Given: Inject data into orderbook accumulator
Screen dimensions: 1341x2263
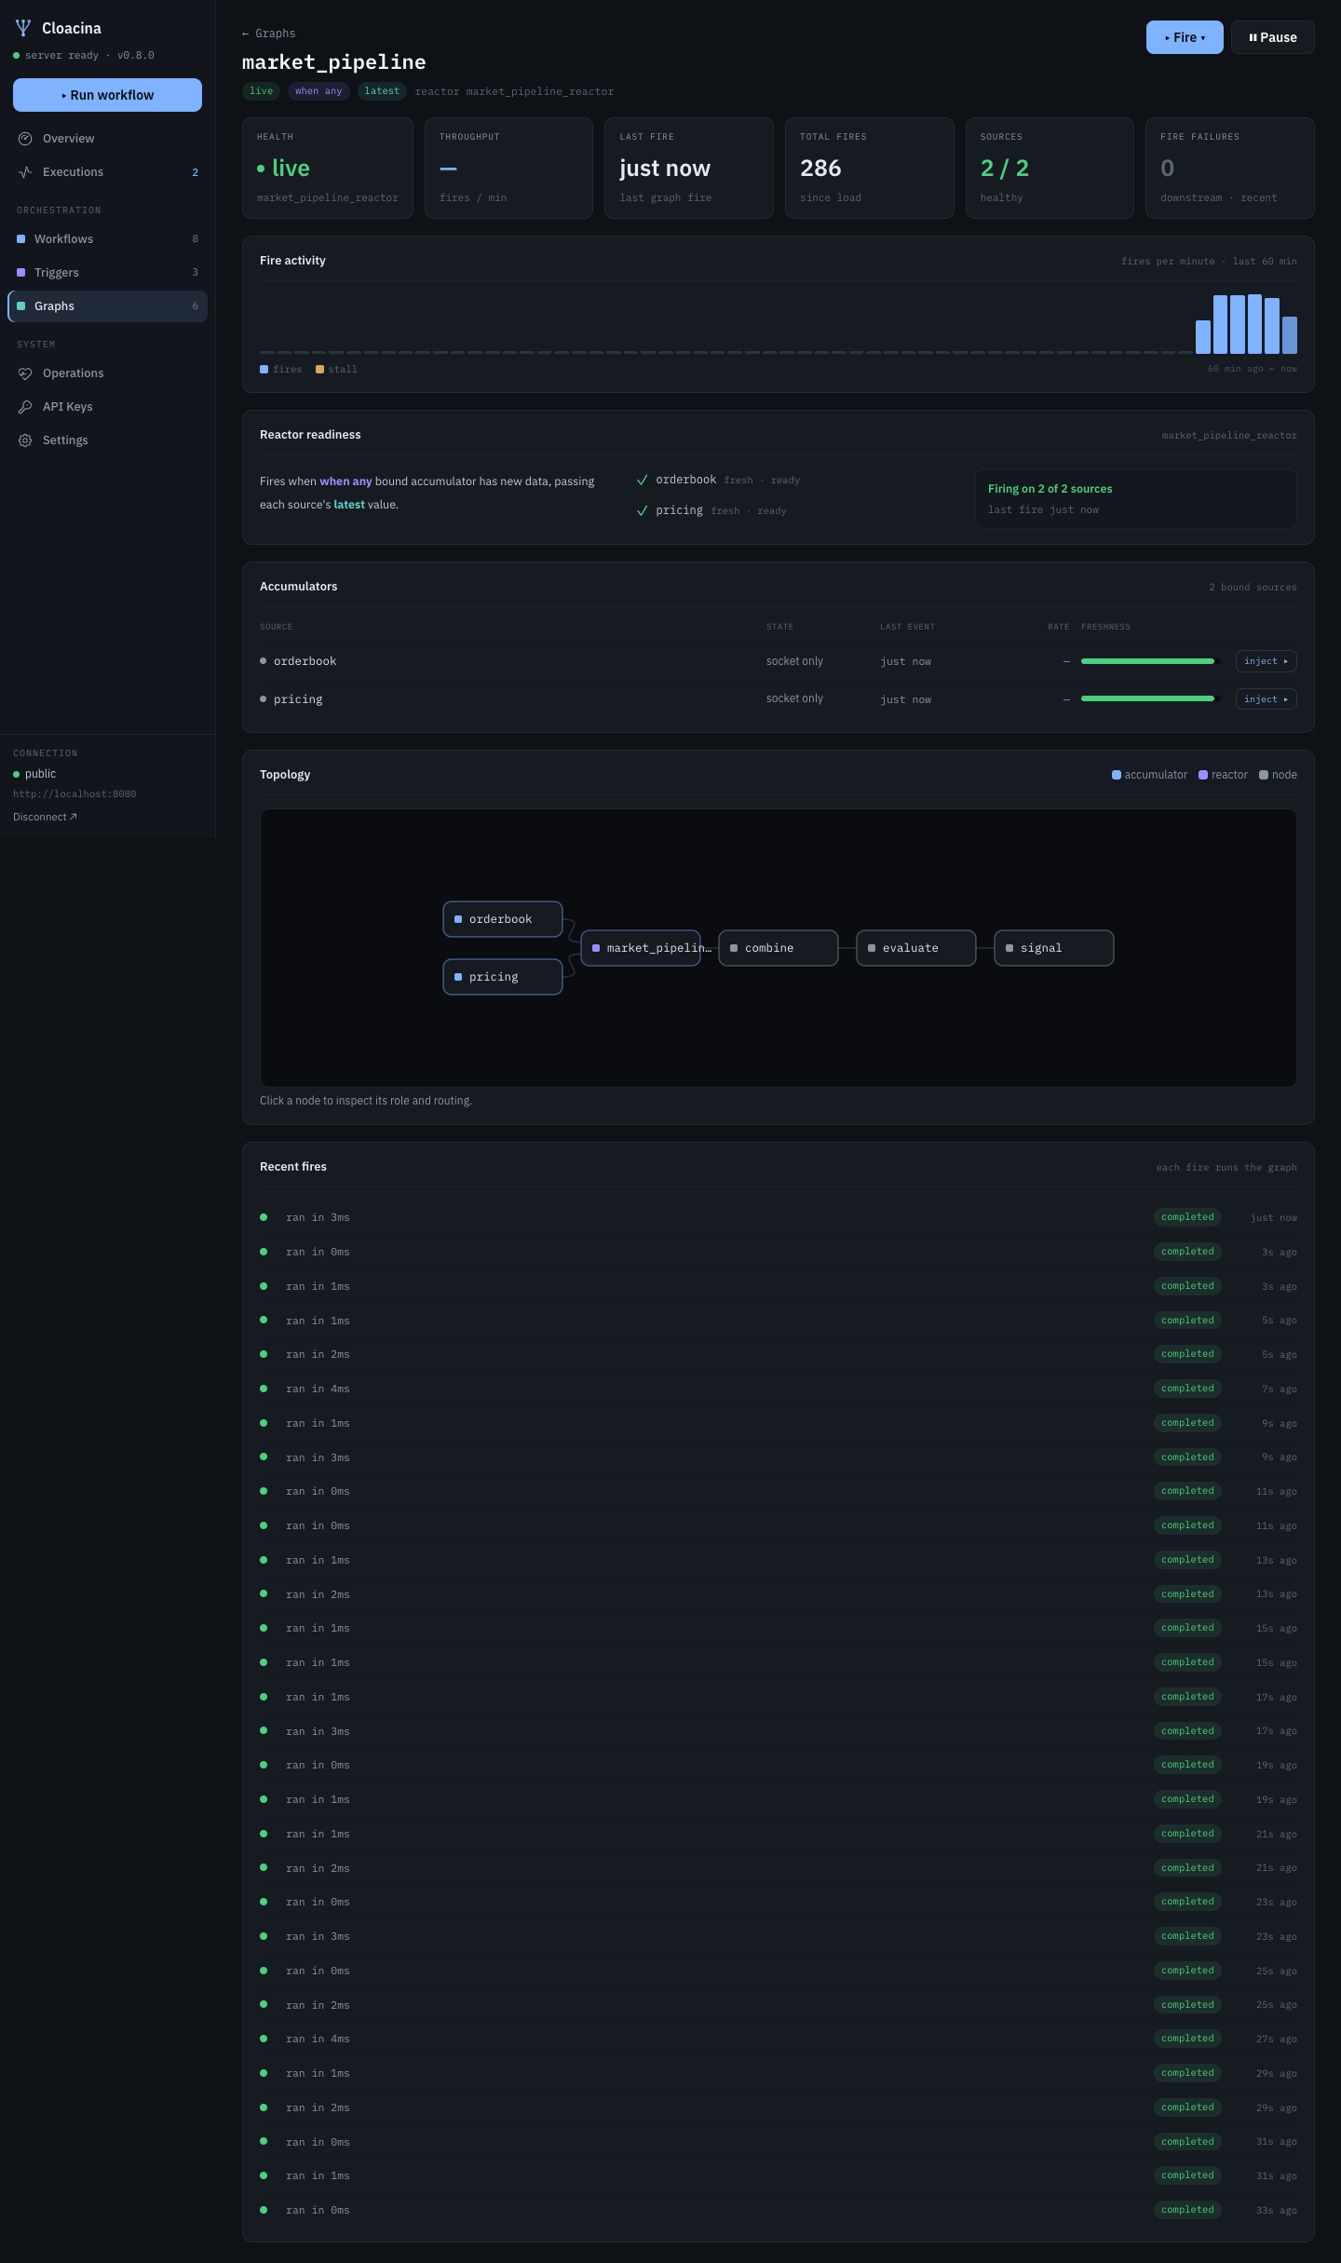Looking at the screenshot, I should pos(1266,661).
